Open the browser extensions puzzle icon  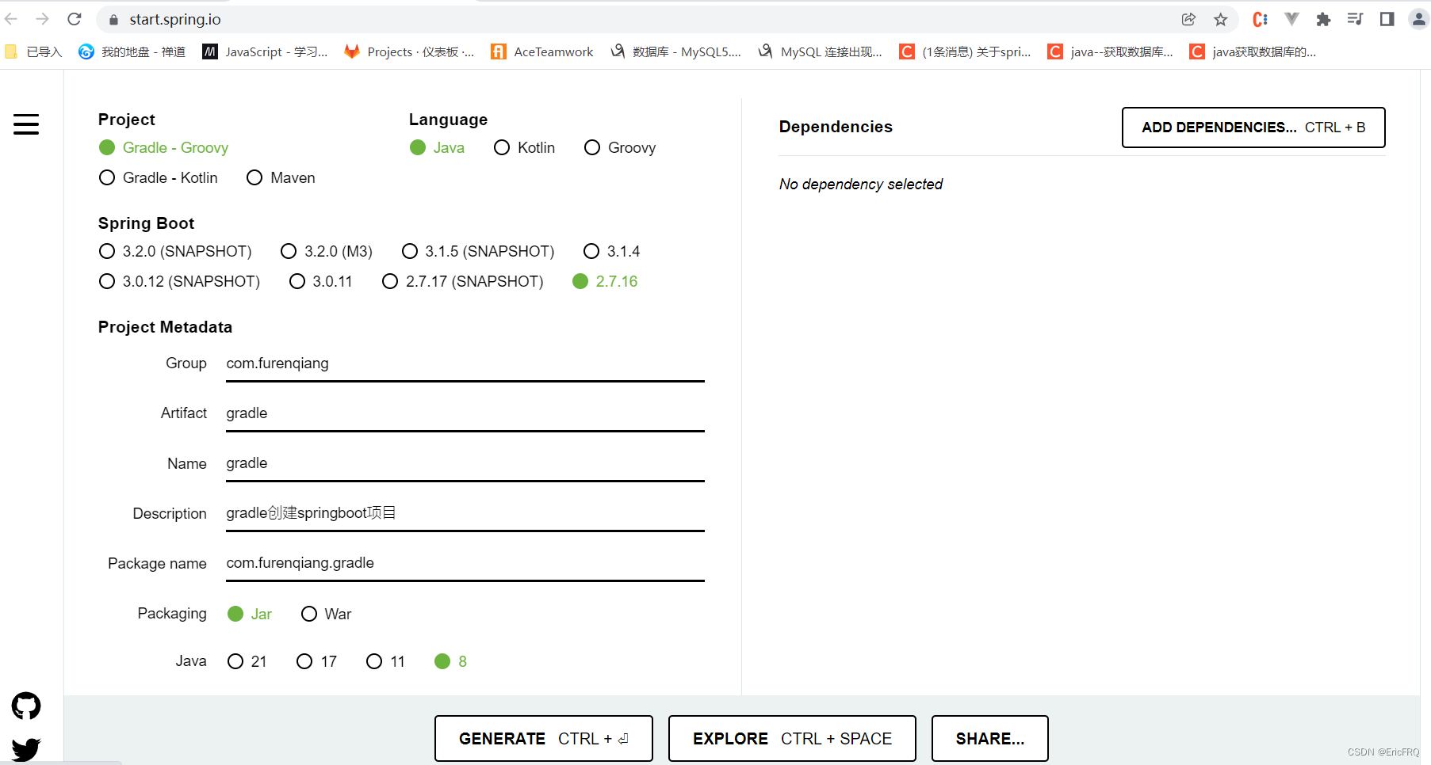pyautogui.click(x=1323, y=19)
